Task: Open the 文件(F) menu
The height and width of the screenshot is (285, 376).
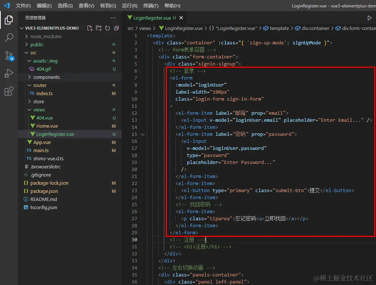Action: pos(23,6)
